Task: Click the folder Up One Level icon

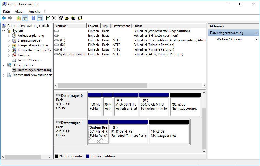Action: [18, 18]
